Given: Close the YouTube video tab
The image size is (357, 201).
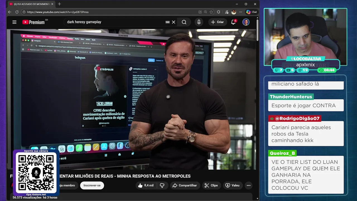Looking at the screenshot, I should click(52, 4).
